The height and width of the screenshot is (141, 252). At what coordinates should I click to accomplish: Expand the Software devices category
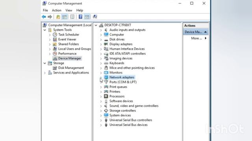(x=101, y=101)
